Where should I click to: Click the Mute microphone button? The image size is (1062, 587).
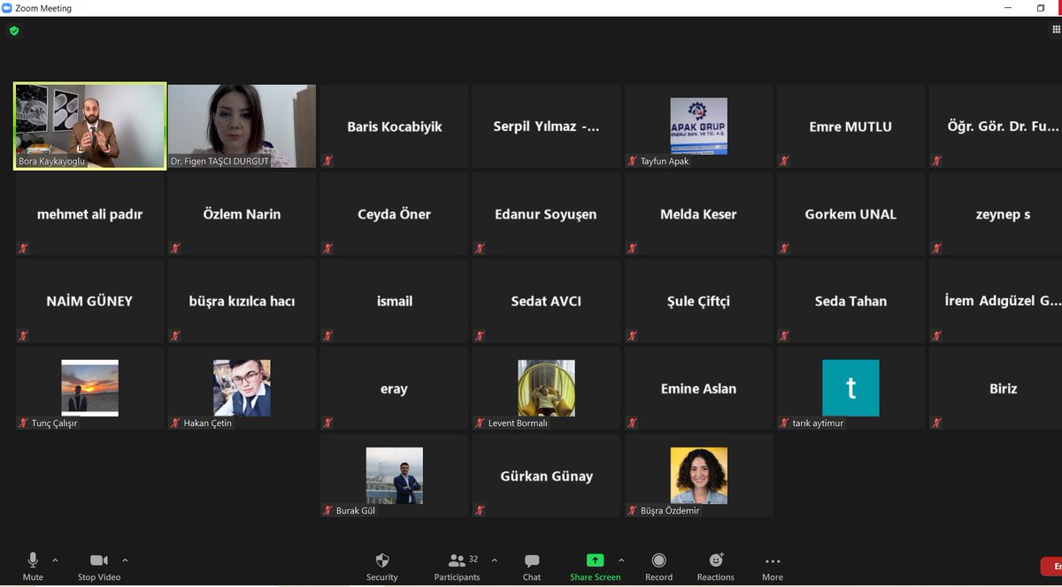coord(33,566)
